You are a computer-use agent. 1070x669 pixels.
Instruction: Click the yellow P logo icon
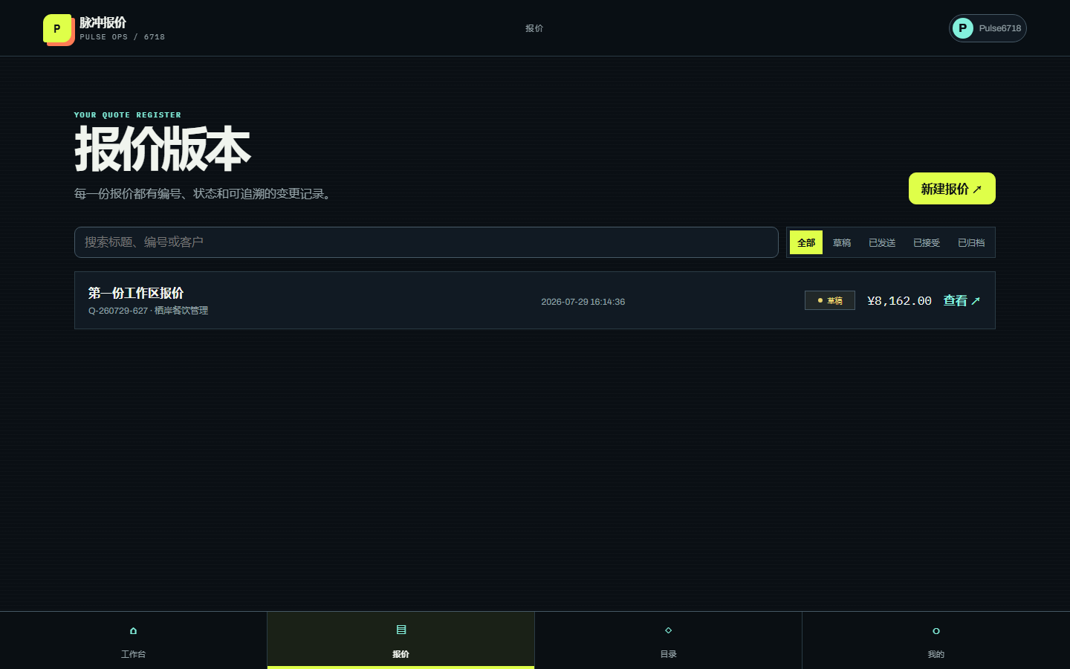tap(58, 29)
